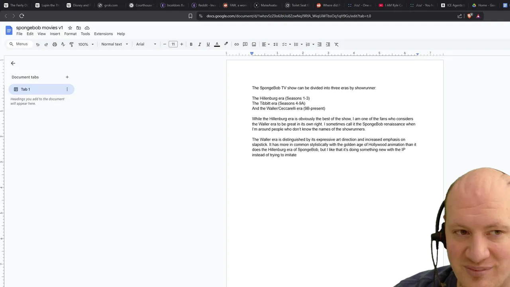Click the Print icon

tap(55, 44)
